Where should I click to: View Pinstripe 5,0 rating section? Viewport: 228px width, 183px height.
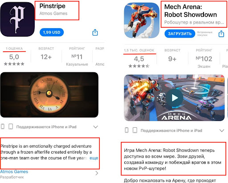tap(14, 57)
